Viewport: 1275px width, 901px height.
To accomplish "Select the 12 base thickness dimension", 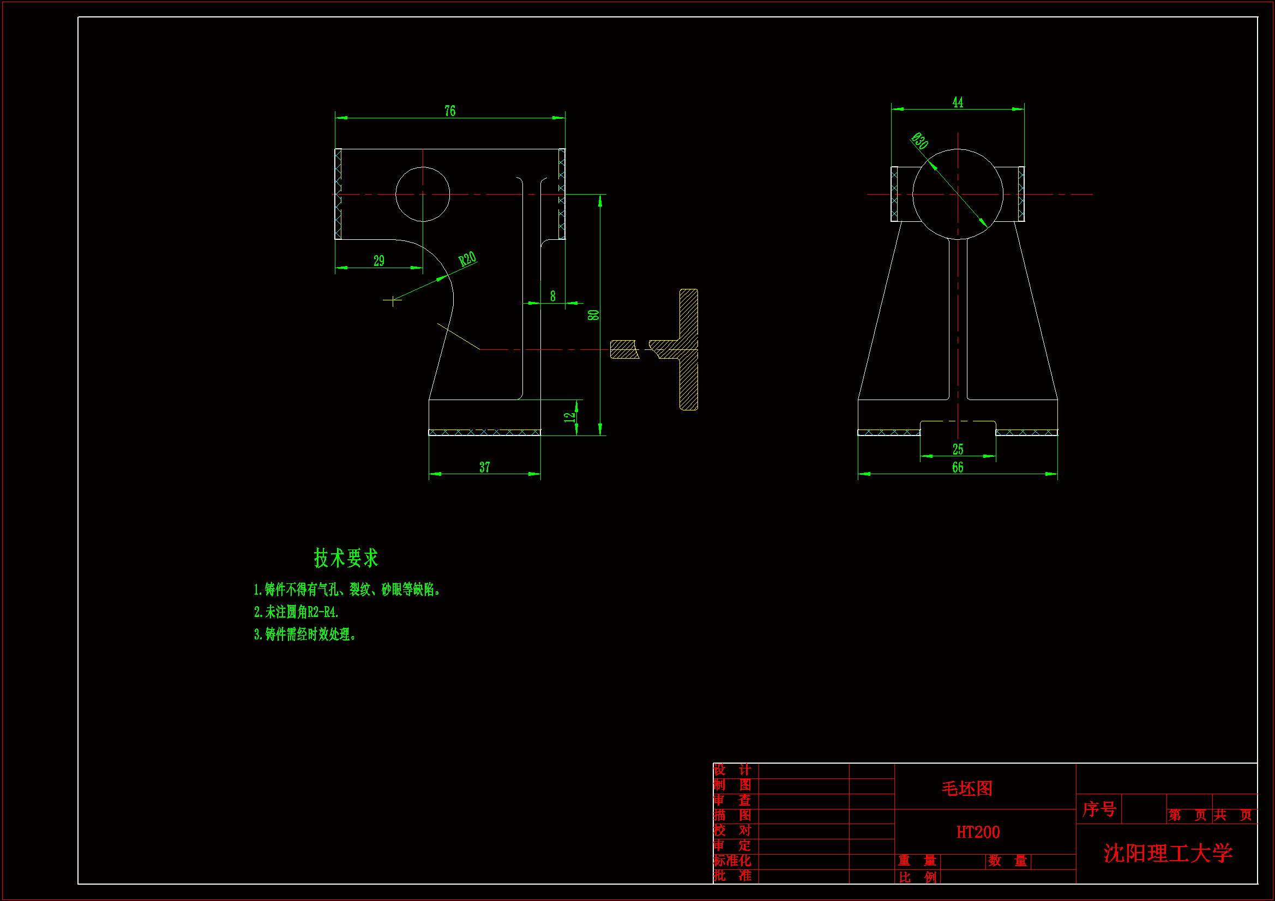I will coord(570,418).
